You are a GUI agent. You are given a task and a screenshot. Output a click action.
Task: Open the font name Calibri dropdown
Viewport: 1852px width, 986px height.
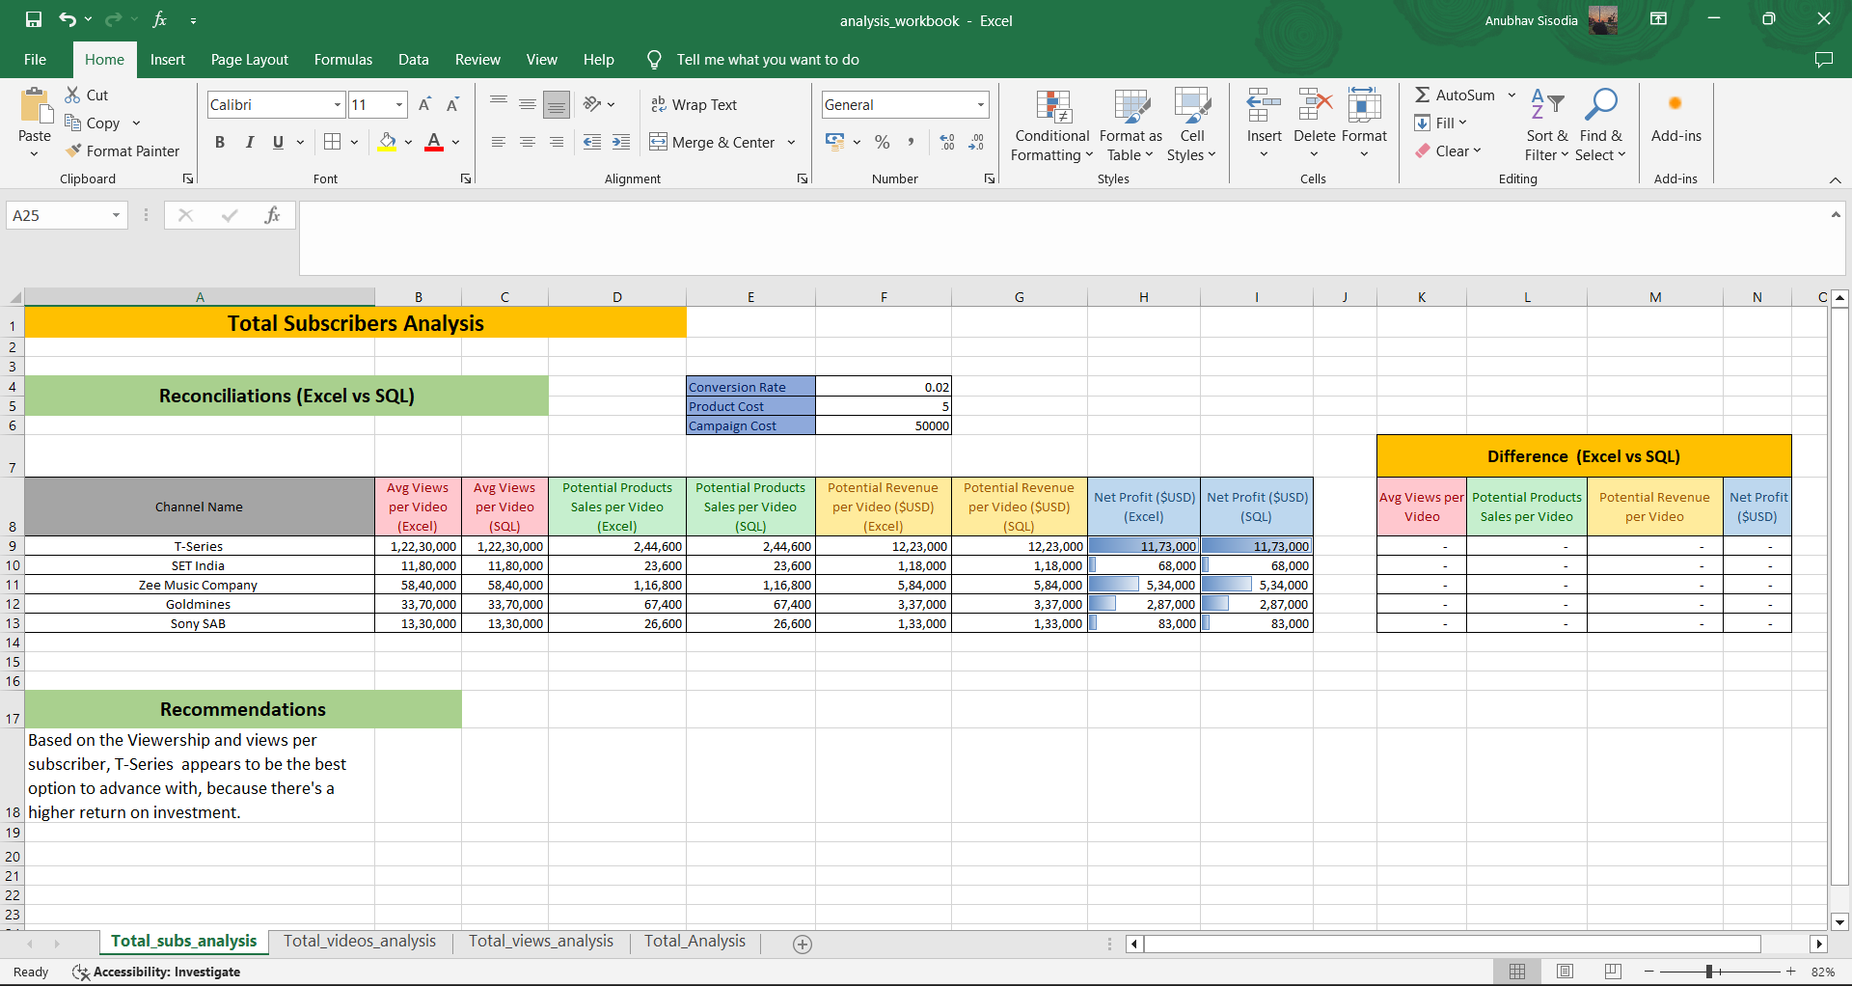pos(338,104)
